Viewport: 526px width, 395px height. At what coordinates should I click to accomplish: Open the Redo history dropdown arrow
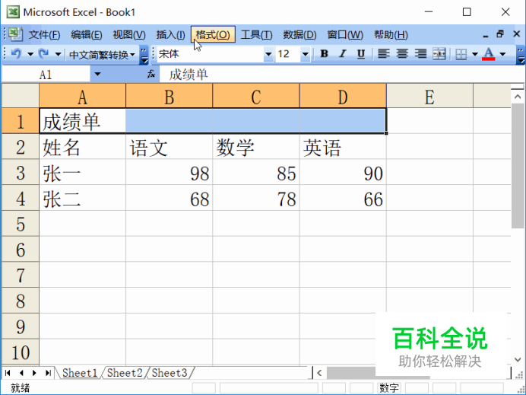58,54
